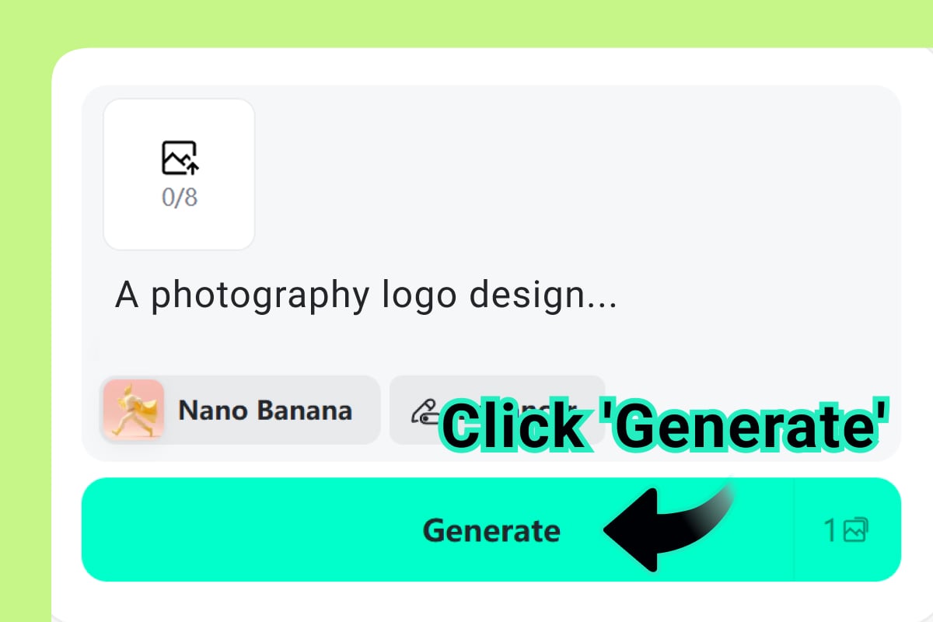Select the Nano Banana model thumbnail
Image resolution: width=933 pixels, height=622 pixels.
pyautogui.click(x=133, y=410)
